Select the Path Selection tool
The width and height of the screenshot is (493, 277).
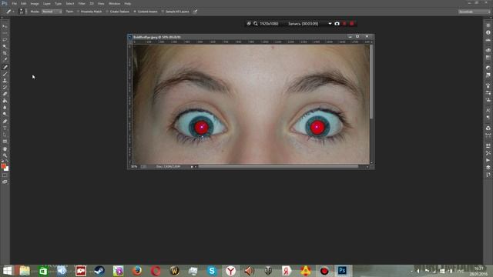[x=5, y=135]
